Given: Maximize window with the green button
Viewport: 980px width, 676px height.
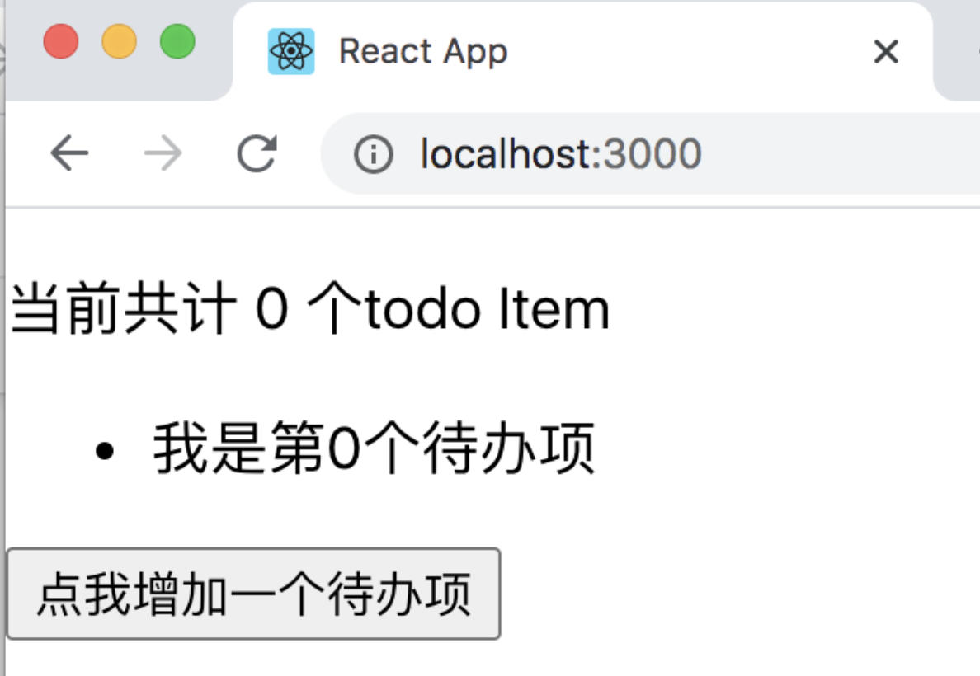Looking at the screenshot, I should 177,41.
